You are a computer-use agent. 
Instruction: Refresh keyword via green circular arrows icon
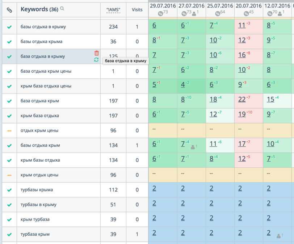coord(96,60)
